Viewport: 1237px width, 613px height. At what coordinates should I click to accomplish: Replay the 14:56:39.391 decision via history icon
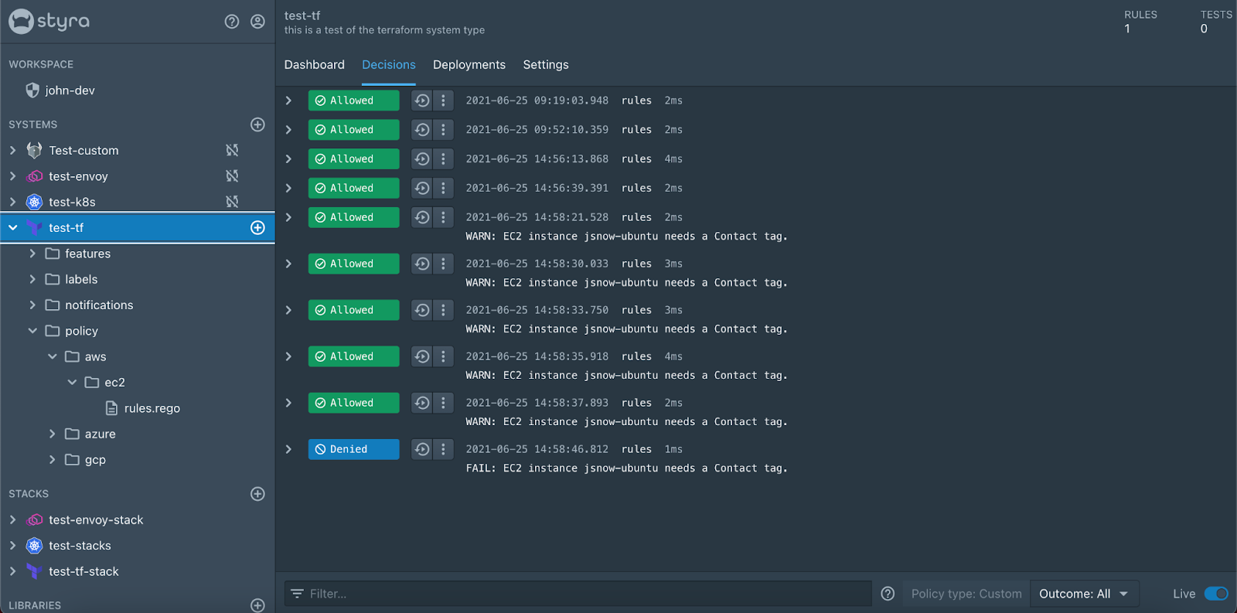tap(421, 188)
